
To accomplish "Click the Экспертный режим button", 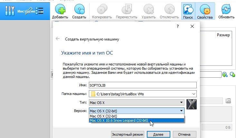I will coord(127,134).
